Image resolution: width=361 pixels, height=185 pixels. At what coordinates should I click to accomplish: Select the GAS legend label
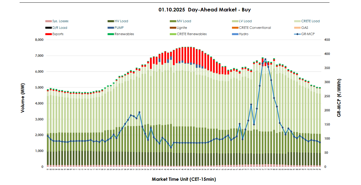305,28
